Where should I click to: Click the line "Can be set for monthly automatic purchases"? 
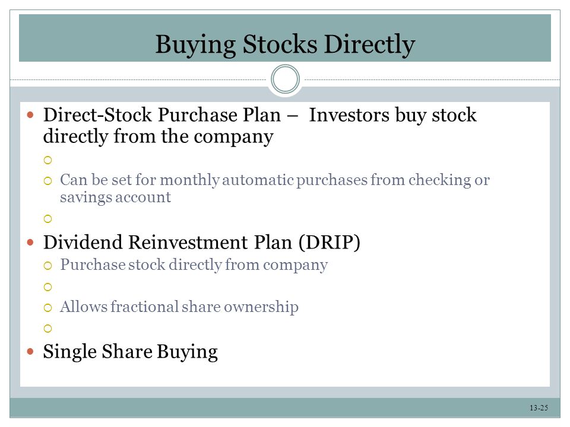275,180
